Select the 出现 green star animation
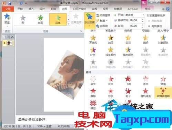Image resolution: width=172 pixels, height=130 pixels. pos(40,19)
